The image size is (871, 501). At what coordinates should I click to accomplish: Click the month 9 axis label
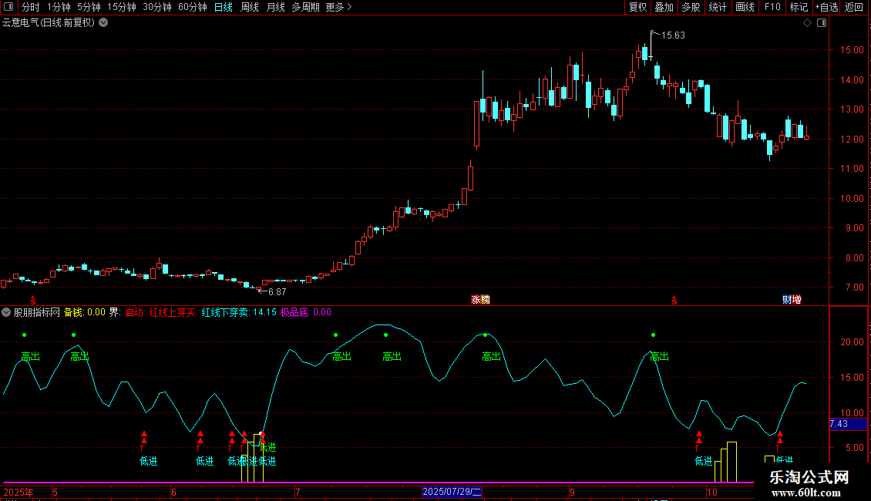572,492
